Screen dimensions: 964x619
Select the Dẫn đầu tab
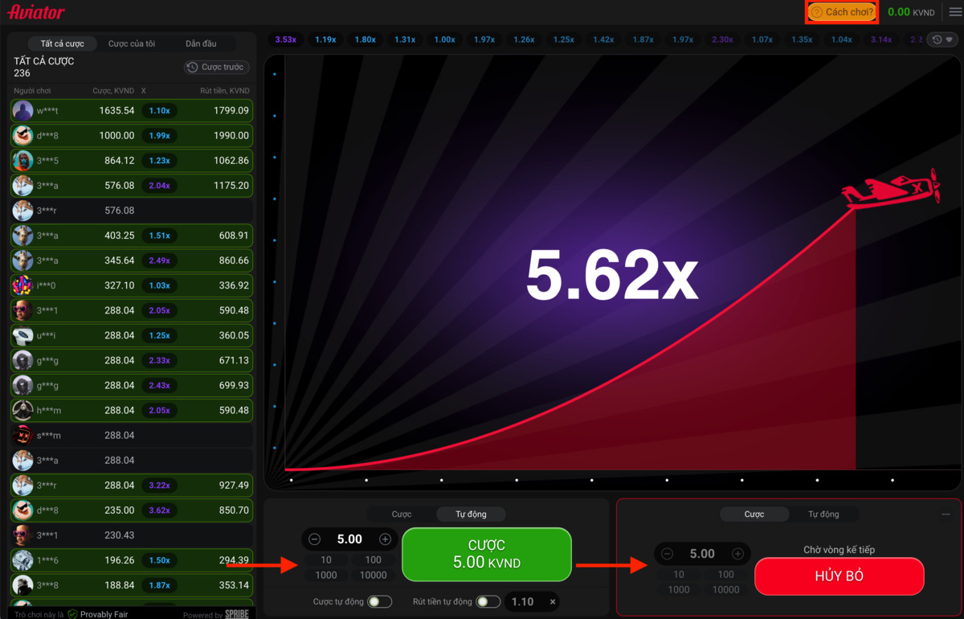(201, 43)
